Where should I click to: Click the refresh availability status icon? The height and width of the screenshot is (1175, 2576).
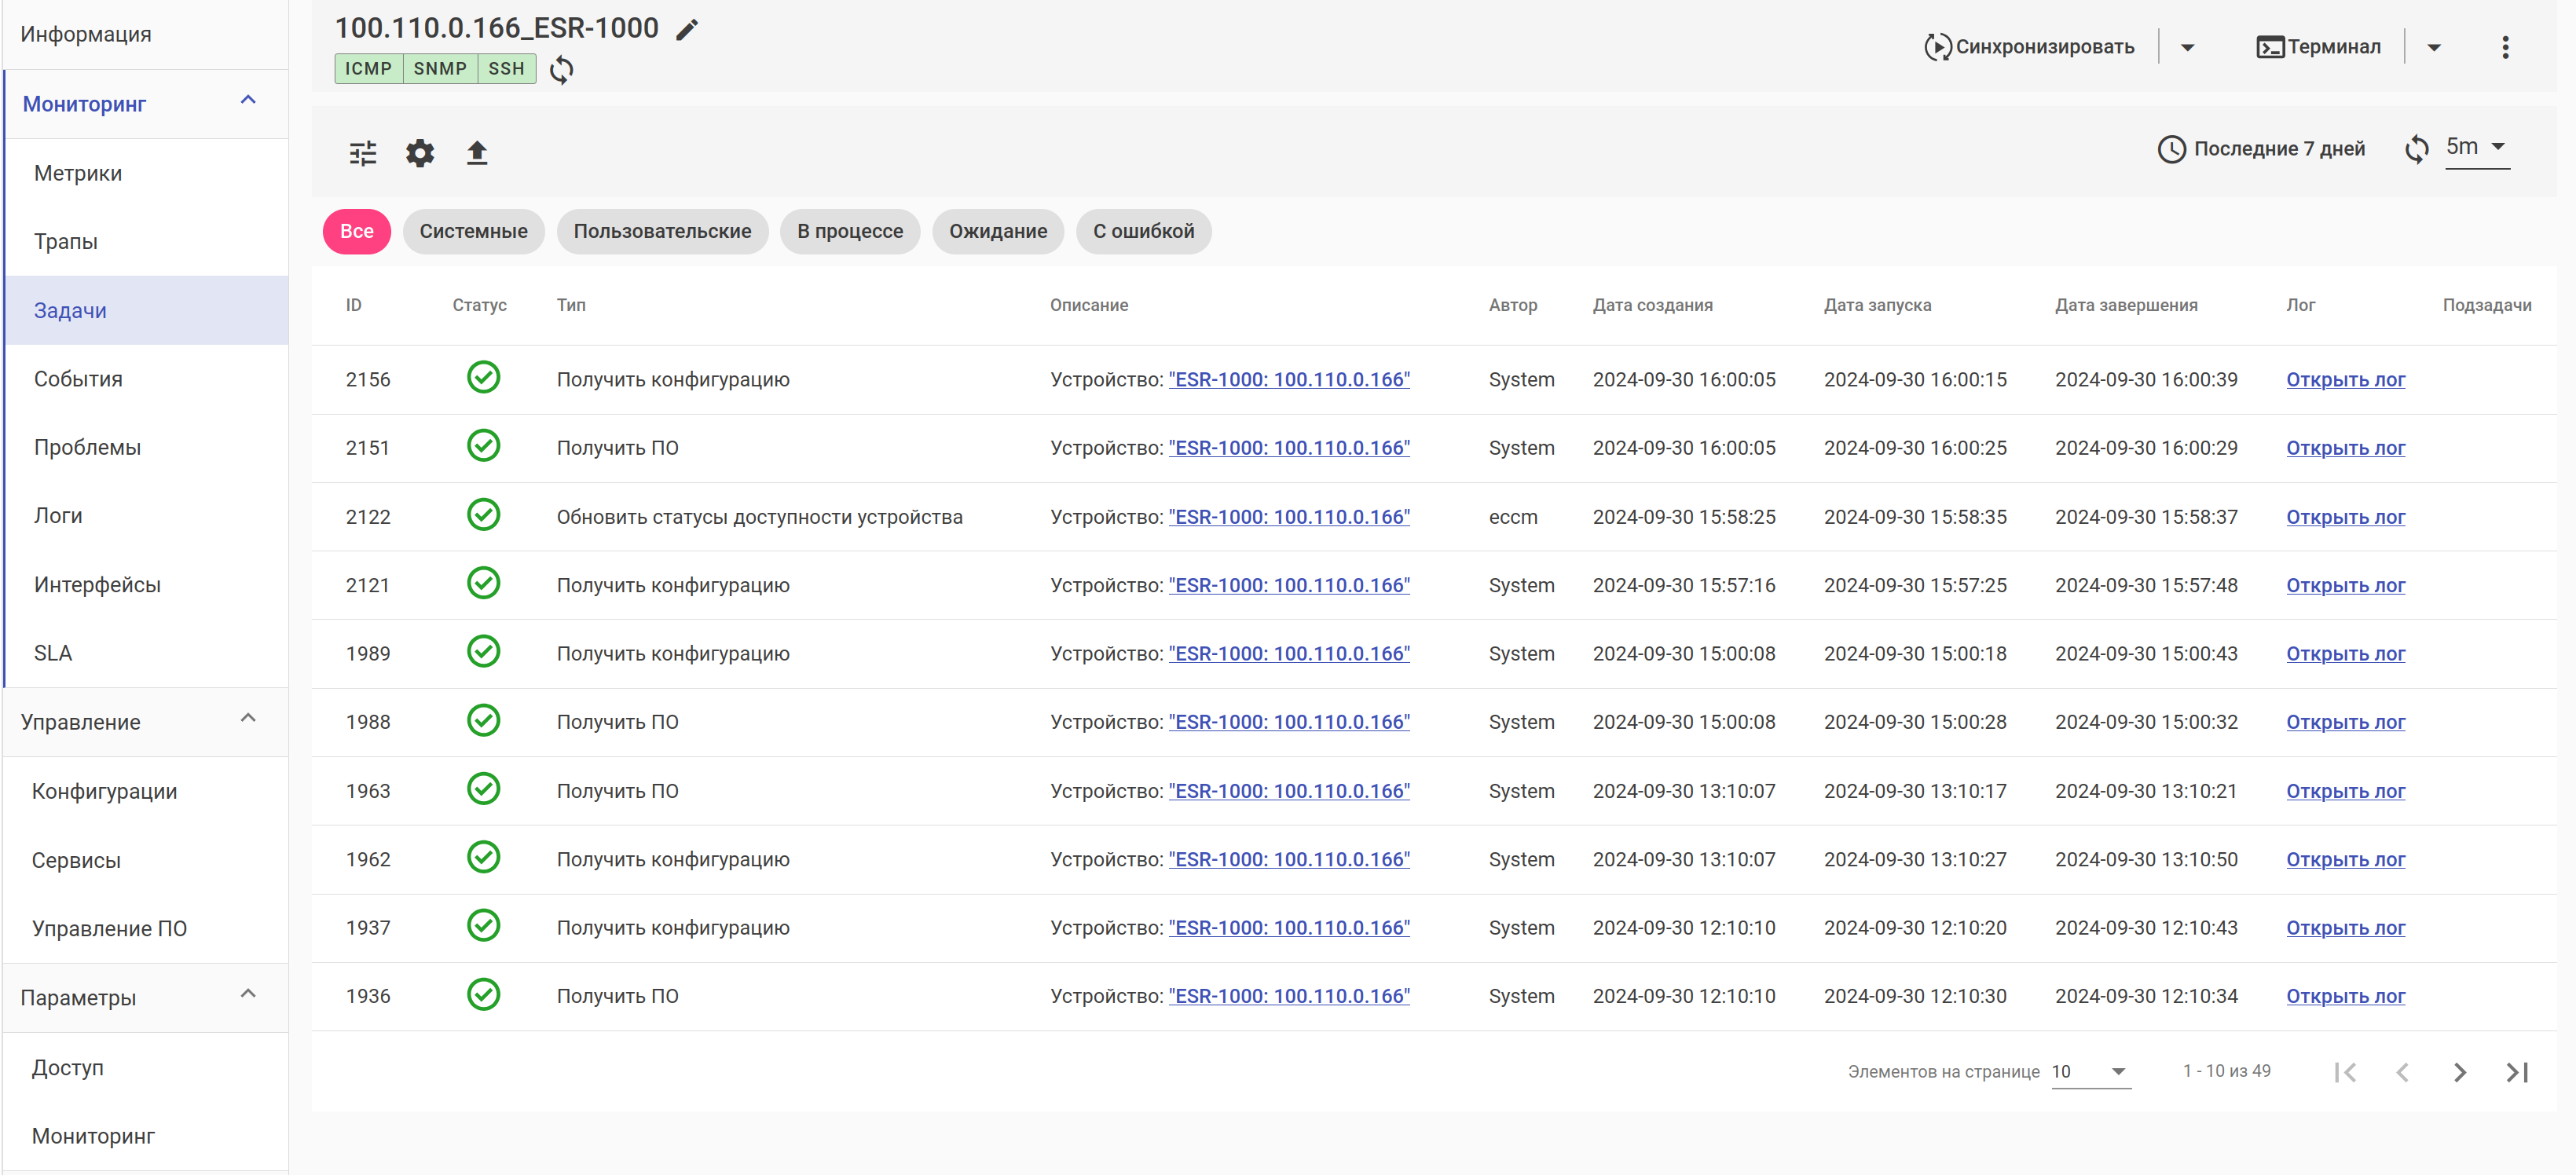(562, 69)
